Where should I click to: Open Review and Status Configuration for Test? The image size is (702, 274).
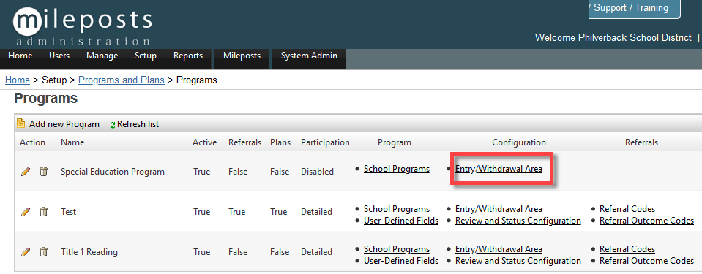pyautogui.click(x=518, y=221)
